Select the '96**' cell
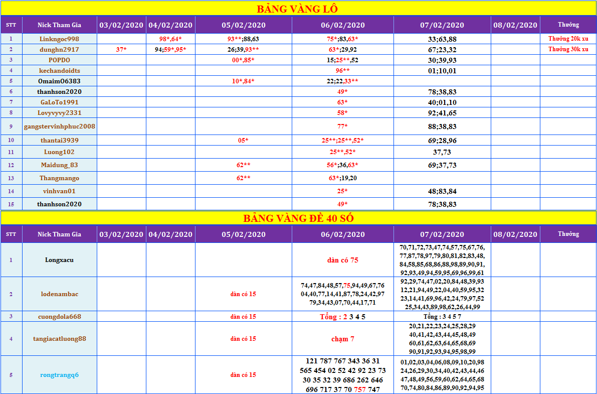597x394 pixels. (x=343, y=71)
